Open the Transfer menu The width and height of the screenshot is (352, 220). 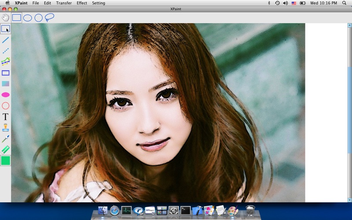coord(64,3)
